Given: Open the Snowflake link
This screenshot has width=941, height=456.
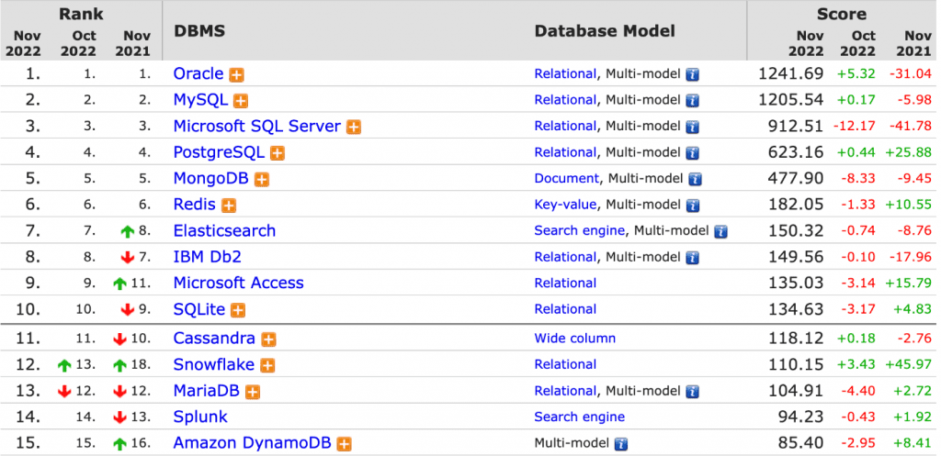Looking at the screenshot, I should pos(213,364).
